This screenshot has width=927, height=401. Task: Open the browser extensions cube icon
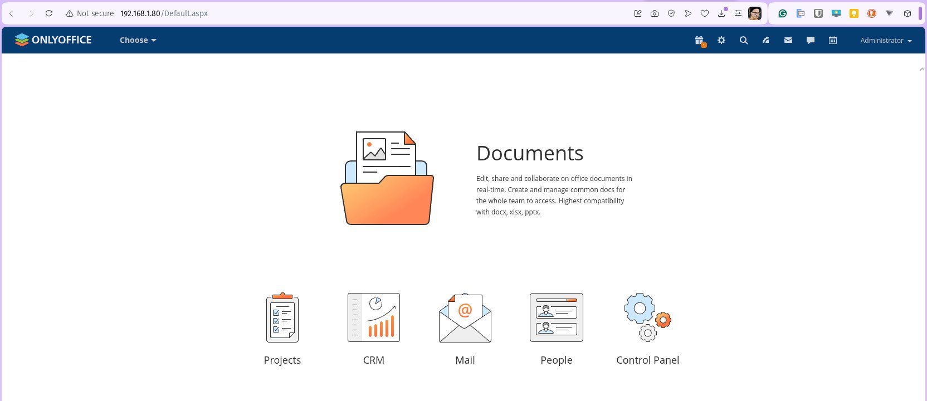pos(908,13)
